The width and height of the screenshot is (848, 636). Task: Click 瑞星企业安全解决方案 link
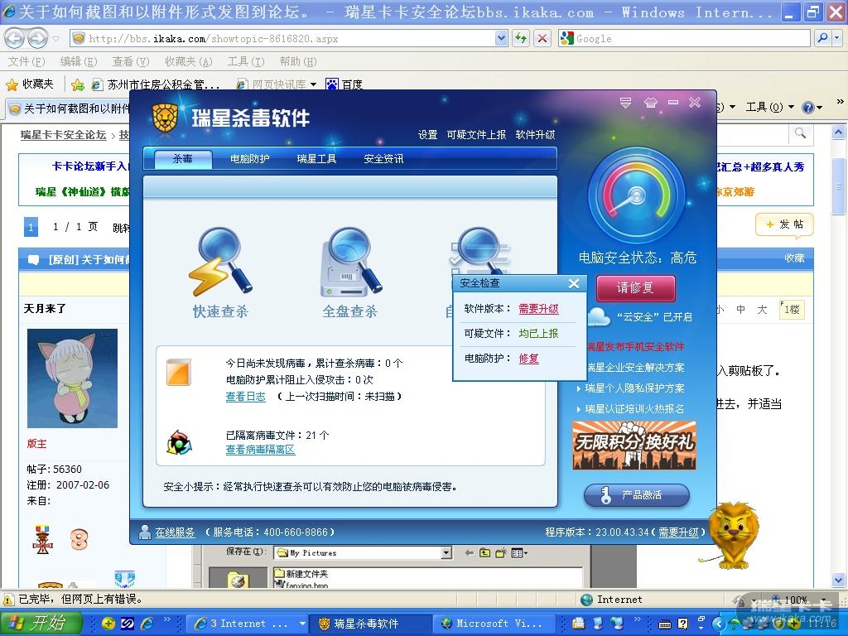[x=635, y=368]
